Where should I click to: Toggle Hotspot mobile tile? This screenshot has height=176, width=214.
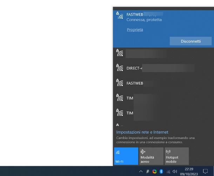tap(176, 156)
